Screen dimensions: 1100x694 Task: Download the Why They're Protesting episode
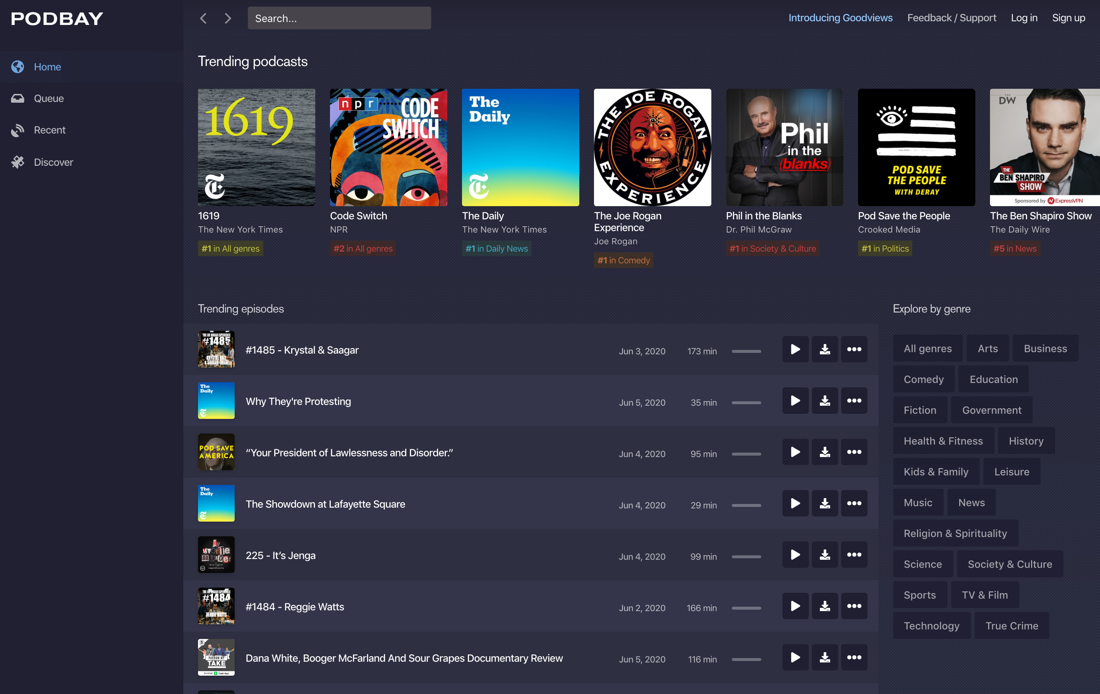click(x=825, y=401)
